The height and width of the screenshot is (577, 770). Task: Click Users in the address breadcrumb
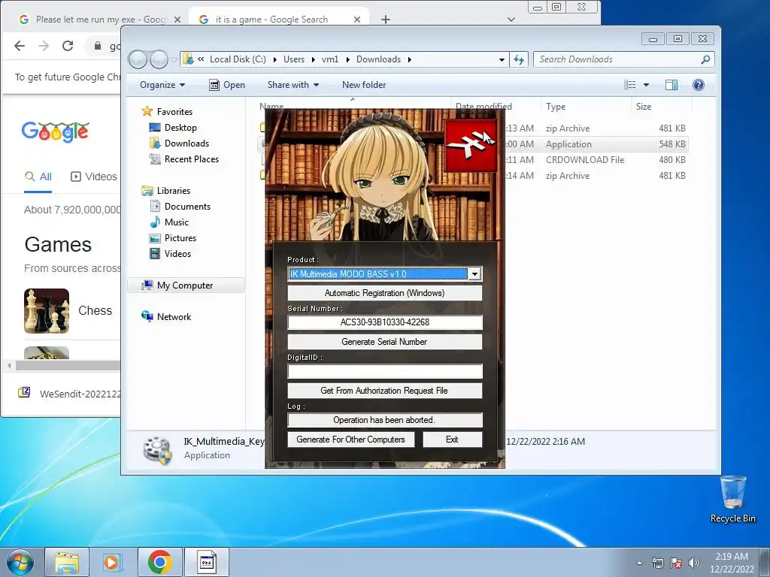pyautogui.click(x=294, y=59)
